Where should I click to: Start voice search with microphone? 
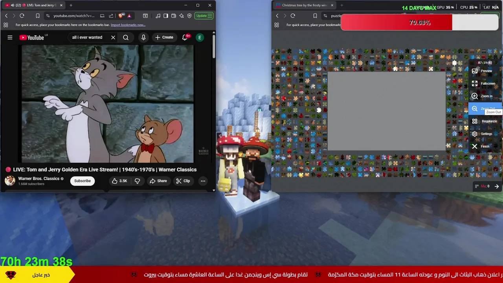click(143, 37)
